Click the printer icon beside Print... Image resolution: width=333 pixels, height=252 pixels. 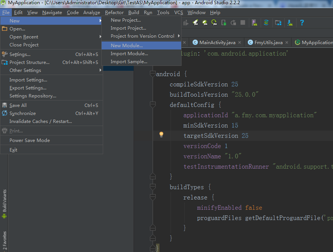[x=5, y=131]
